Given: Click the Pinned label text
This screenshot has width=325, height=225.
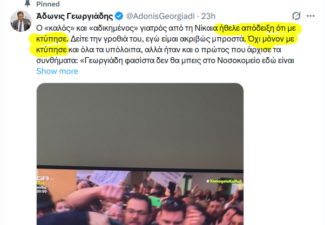Looking at the screenshot, I should click(48, 4).
